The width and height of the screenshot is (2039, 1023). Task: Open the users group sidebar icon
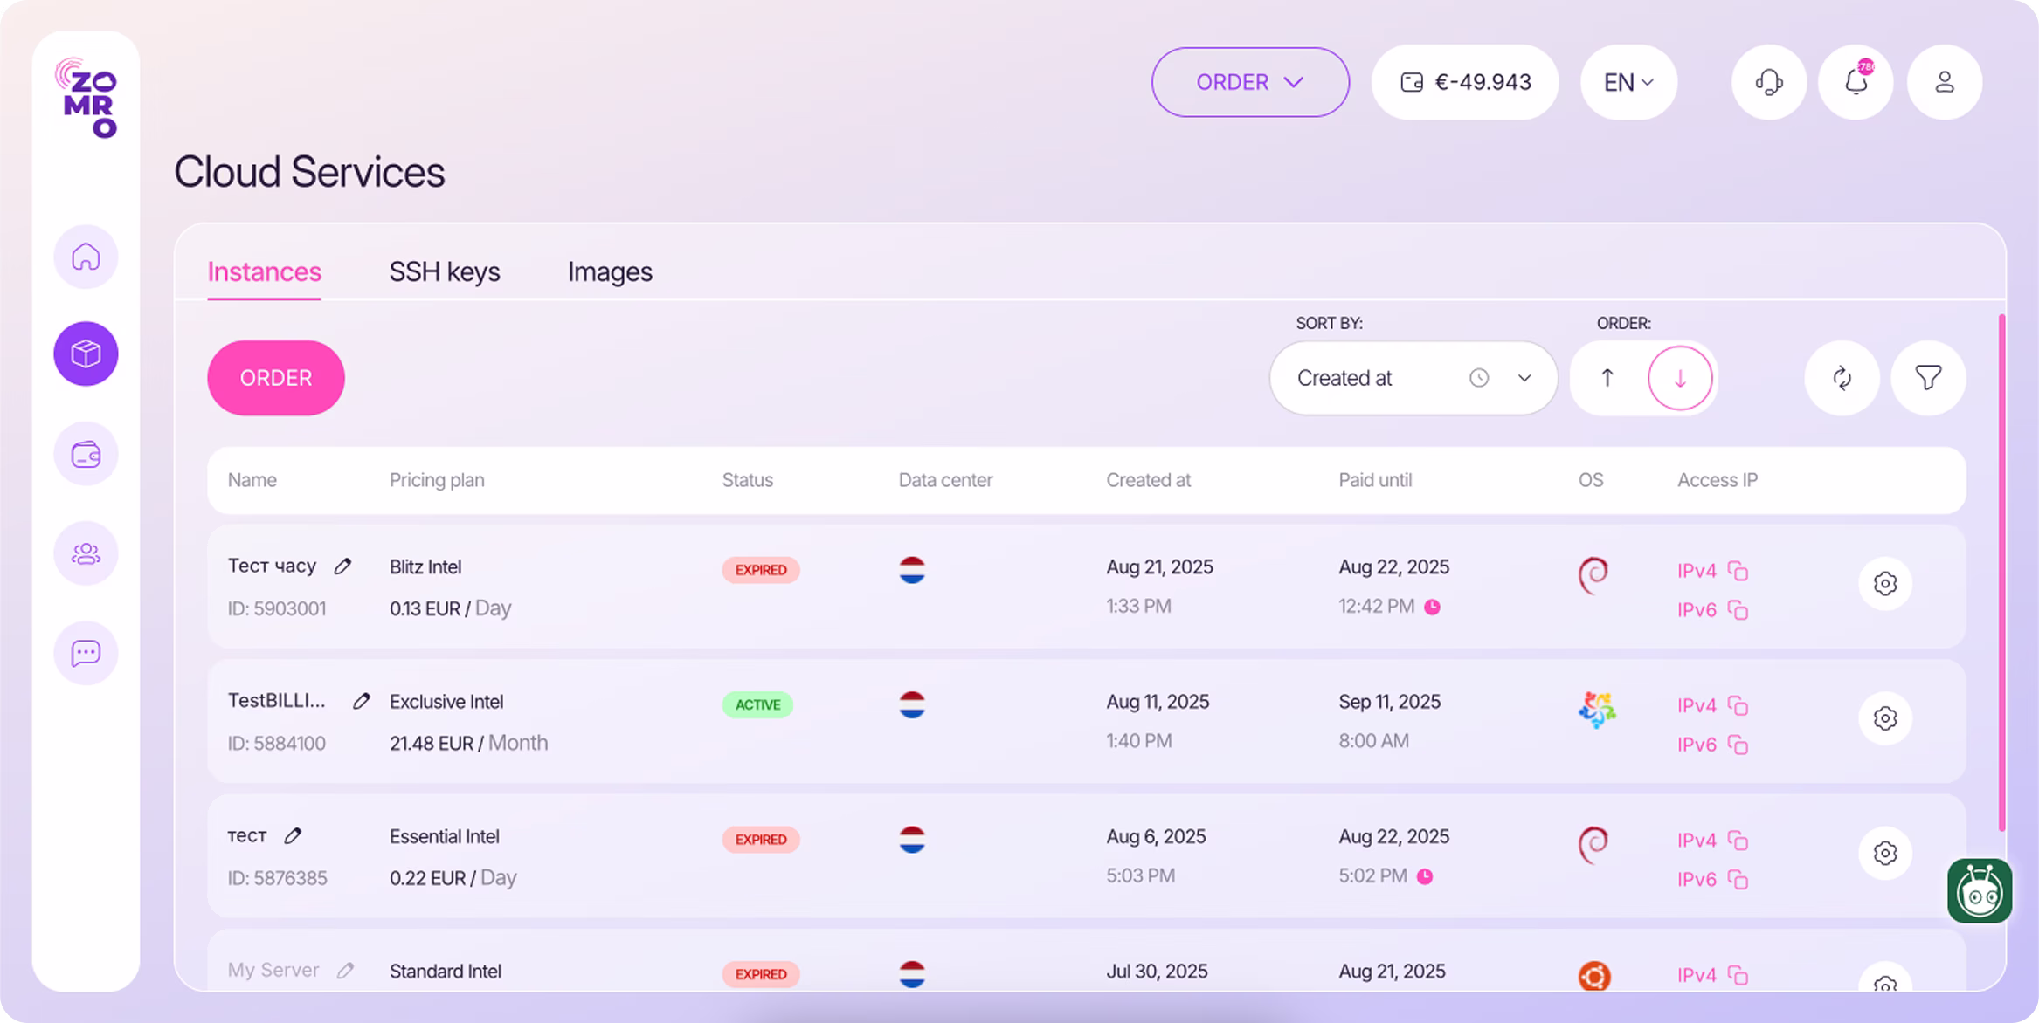click(x=86, y=553)
